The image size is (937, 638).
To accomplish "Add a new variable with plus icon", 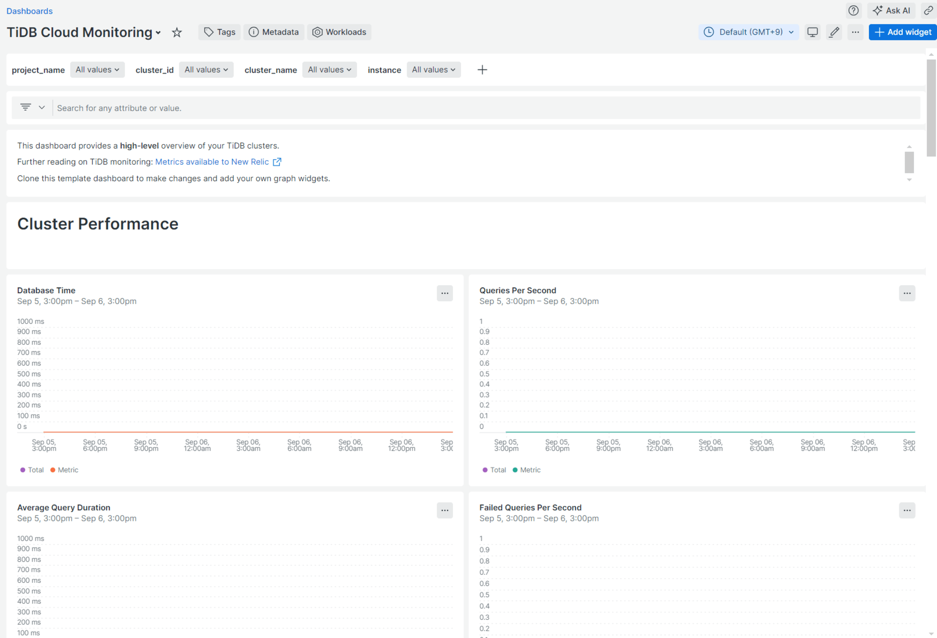I will coord(482,70).
